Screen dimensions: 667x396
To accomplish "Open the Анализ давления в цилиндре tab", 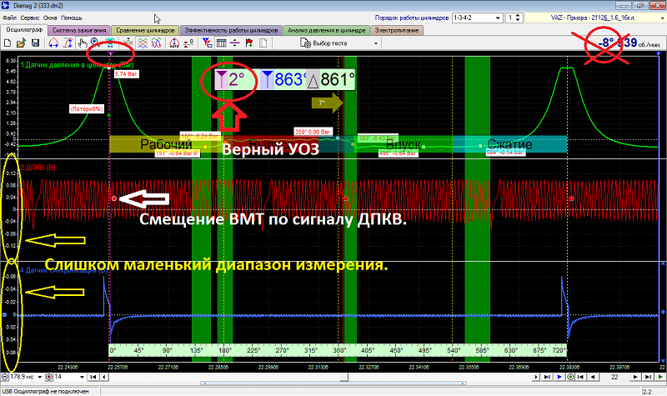I will click(326, 30).
